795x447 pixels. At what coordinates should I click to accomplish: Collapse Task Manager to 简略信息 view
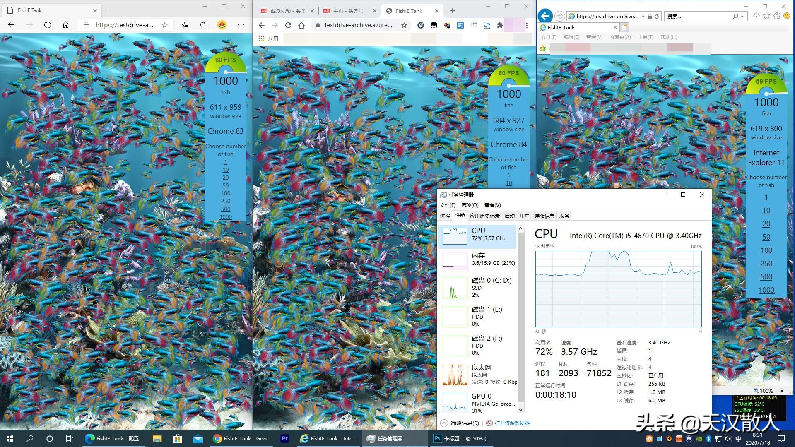(x=460, y=423)
